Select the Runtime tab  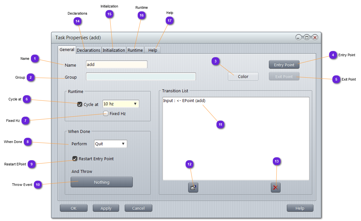pos(135,50)
